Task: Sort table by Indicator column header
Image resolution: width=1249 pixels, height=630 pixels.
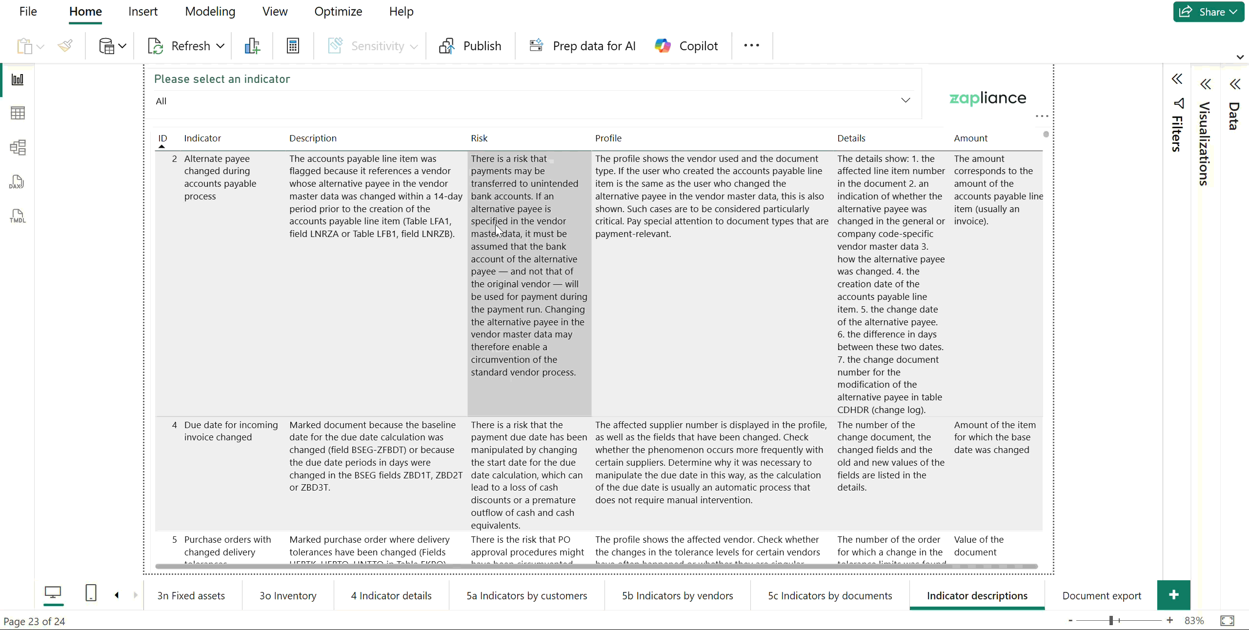Action: tap(202, 138)
